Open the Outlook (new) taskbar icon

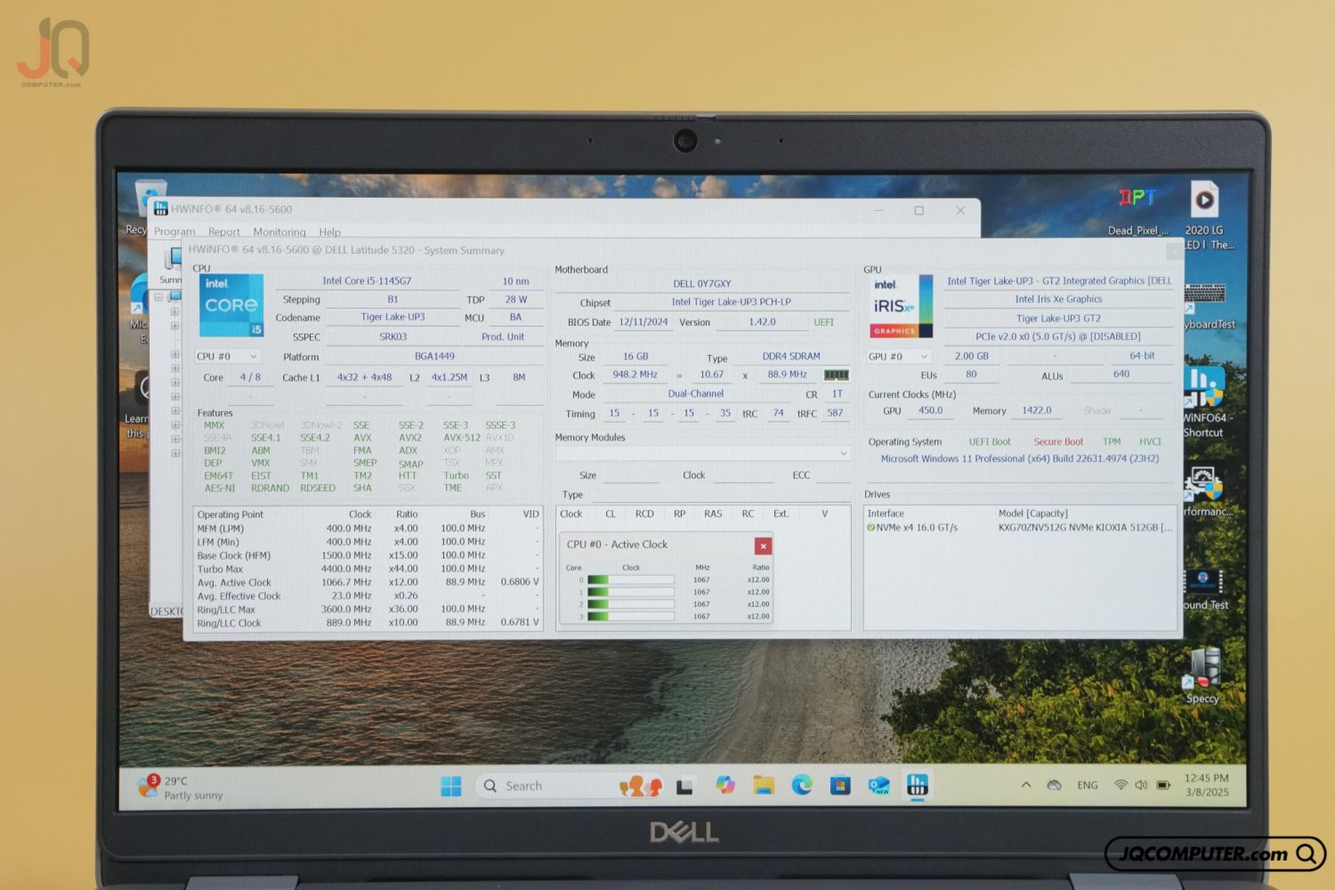tap(878, 785)
